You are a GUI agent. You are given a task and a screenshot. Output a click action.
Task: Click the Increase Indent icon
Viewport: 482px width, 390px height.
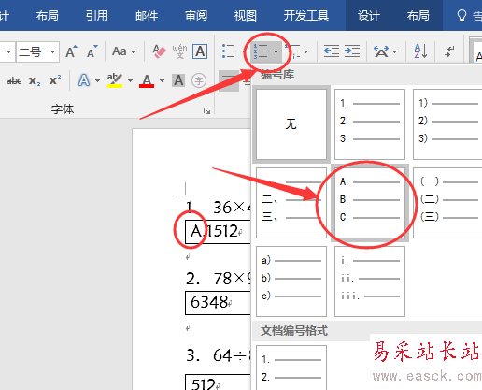[352, 51]
